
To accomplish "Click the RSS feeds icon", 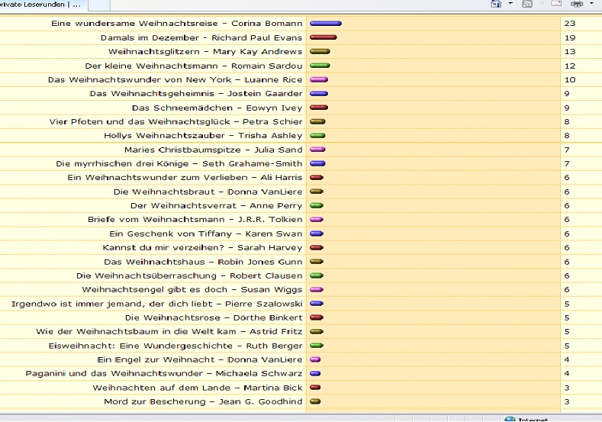I will point(527,4).
